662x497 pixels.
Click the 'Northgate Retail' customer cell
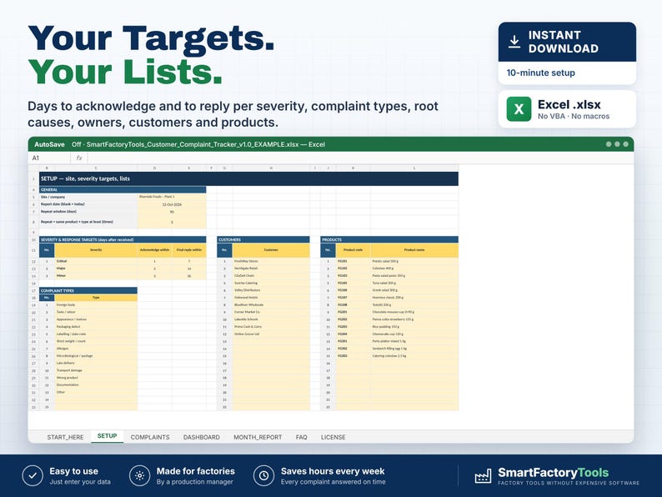271,269
